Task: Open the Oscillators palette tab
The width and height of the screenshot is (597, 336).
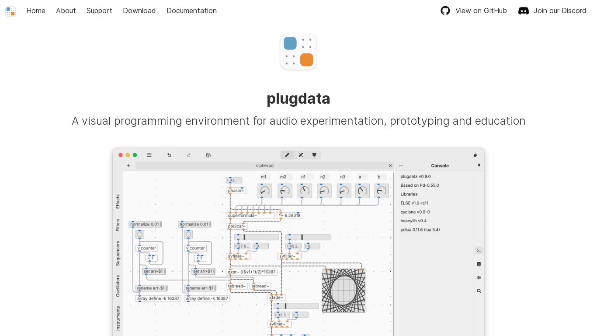Action: tap(118, 286)
